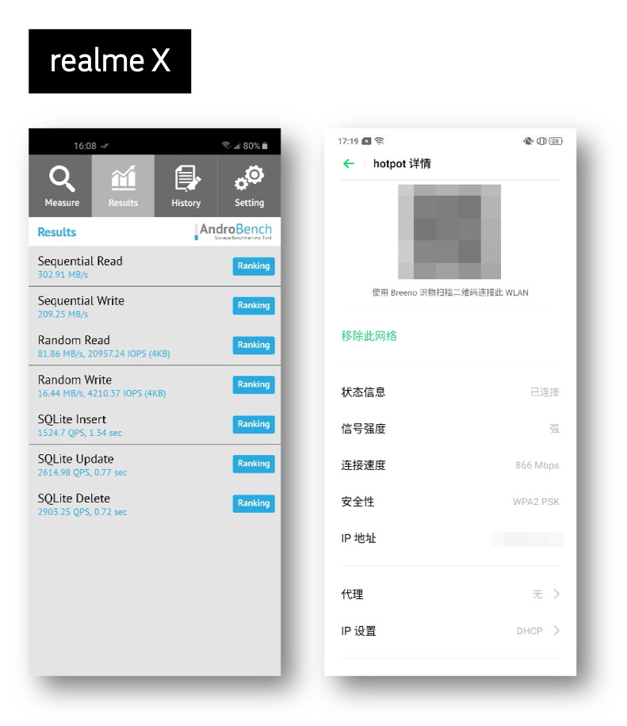The height and width of the screenshot is (726, 627).
Task: Select the Sequential Write 209.25 MB/s value
Action: click(63, 315)
